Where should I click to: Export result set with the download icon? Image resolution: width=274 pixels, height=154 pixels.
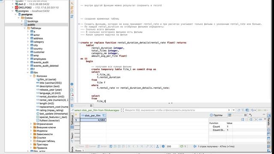[x=158, y=146]
